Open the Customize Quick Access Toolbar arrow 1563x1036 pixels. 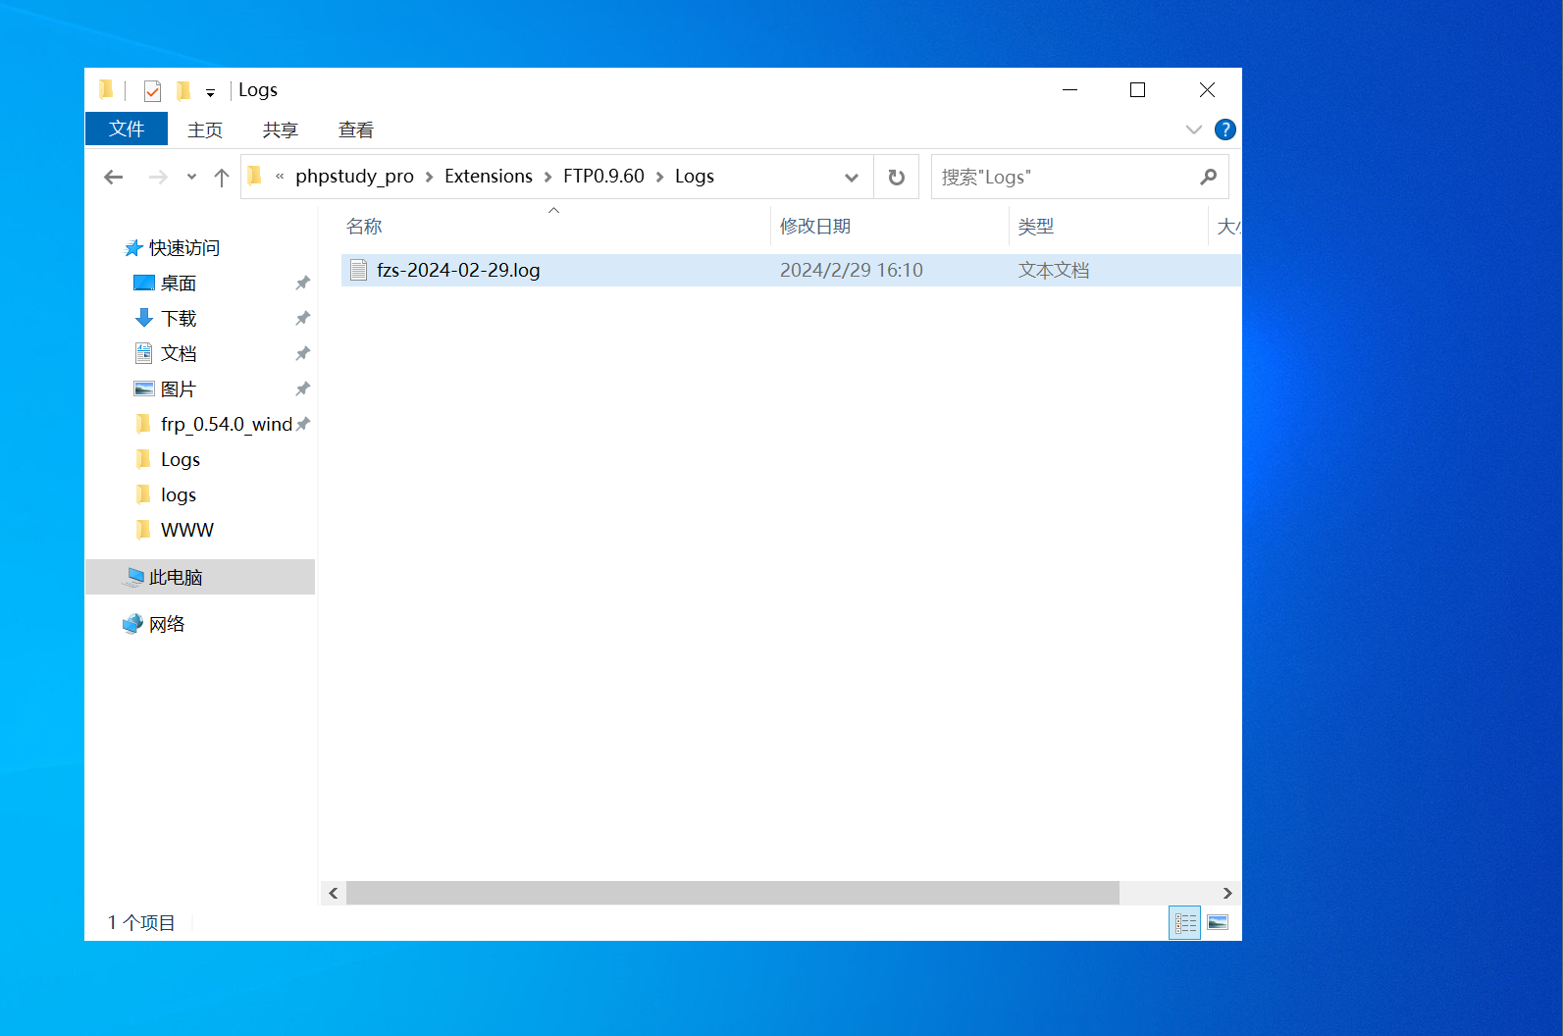tap(210, 92)
